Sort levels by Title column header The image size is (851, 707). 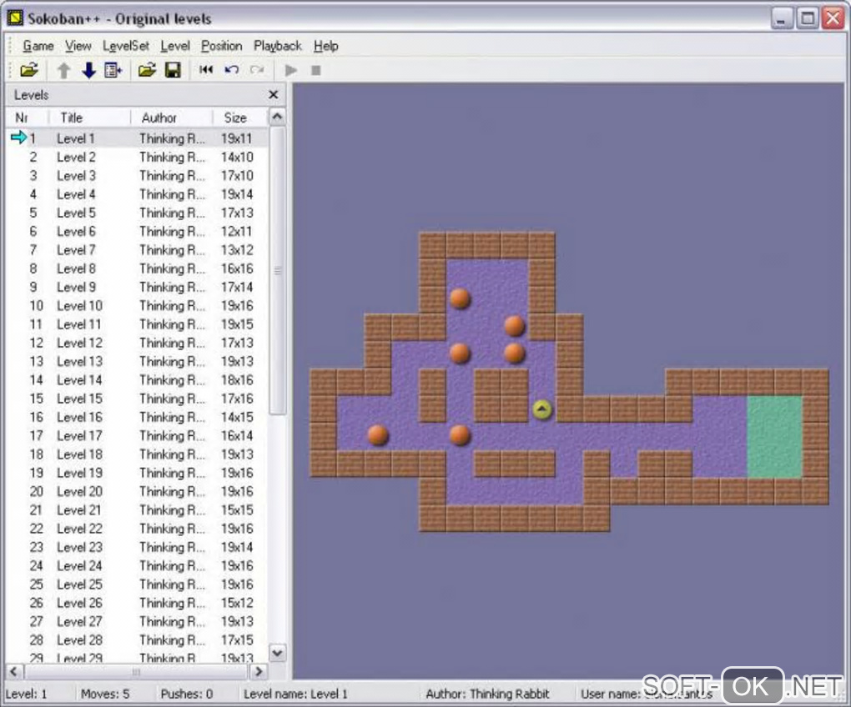[x=89, y=118]
